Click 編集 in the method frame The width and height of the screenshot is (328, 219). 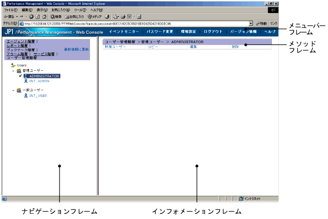pos(193,47)
